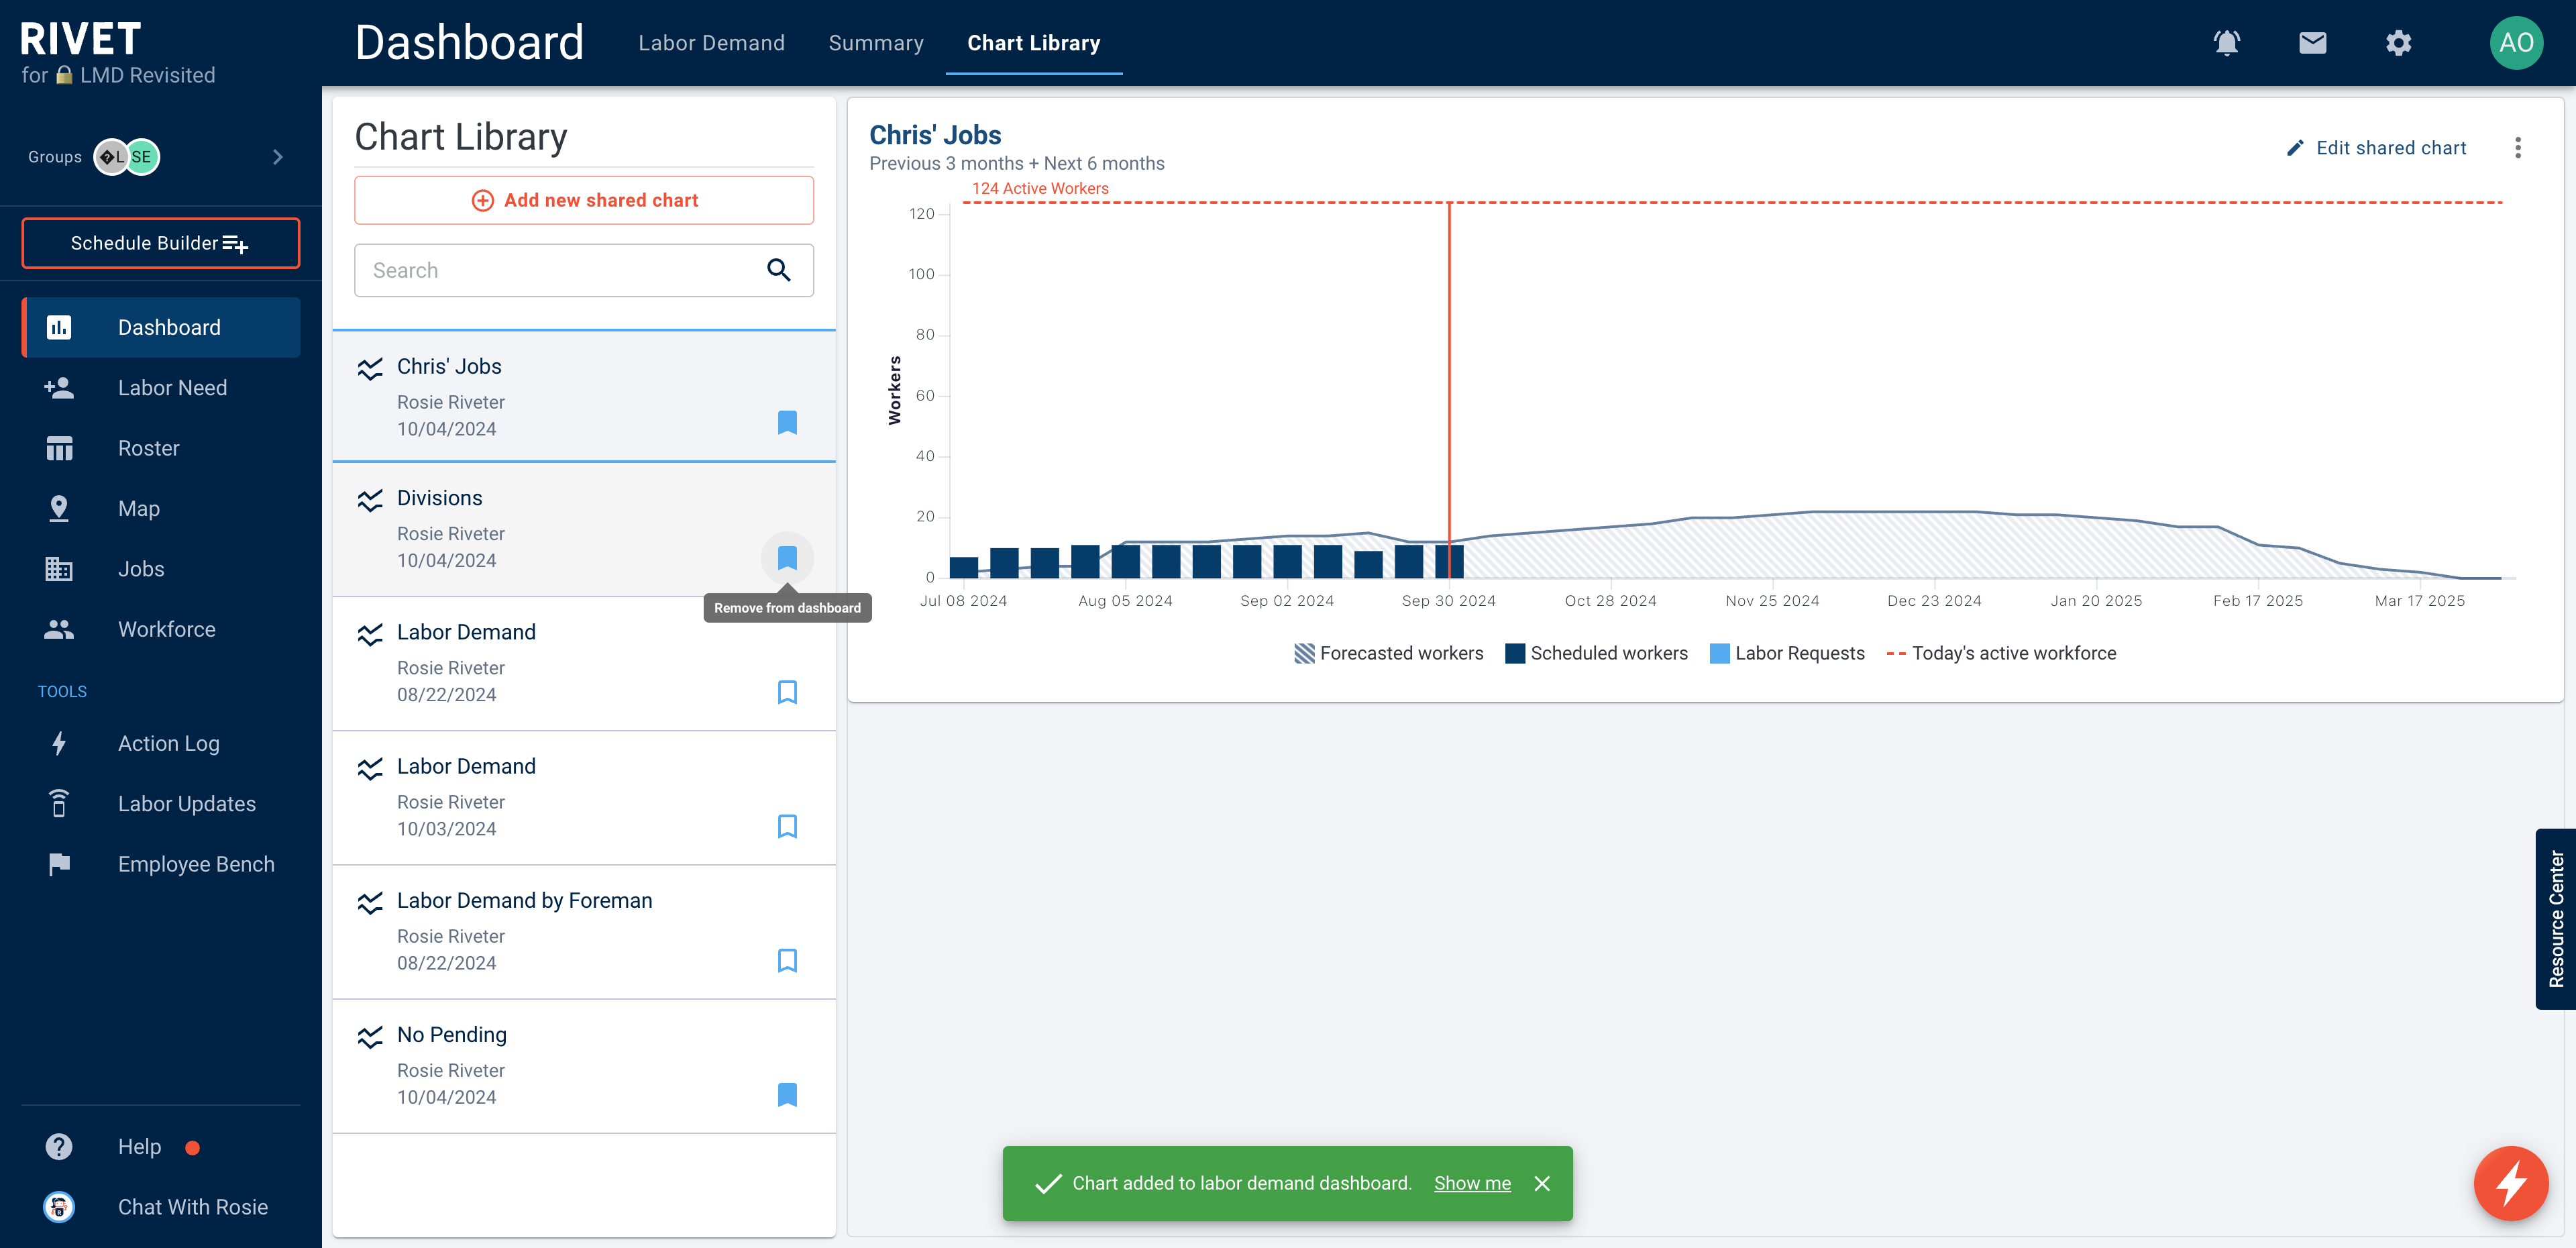Click the Workforce people icon
Image resolution: width=2576 pixels, height=1248 pixels.
[x=59, y=629]
